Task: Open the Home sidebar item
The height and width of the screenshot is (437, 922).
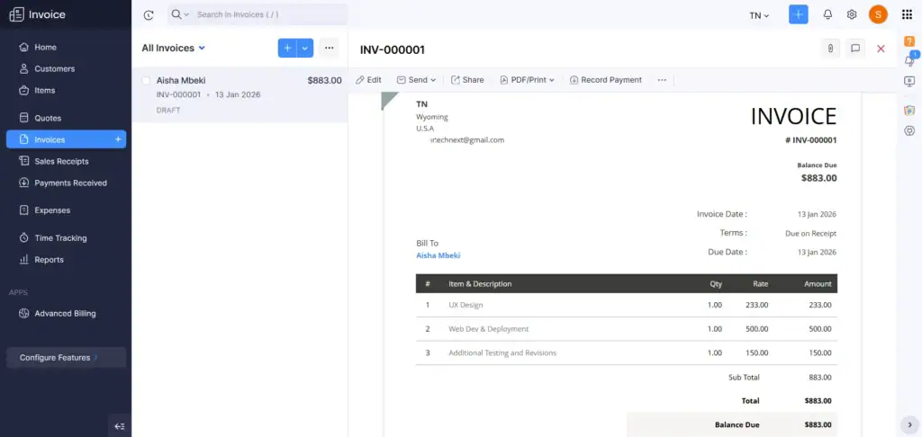Action: tap(66, 47)
